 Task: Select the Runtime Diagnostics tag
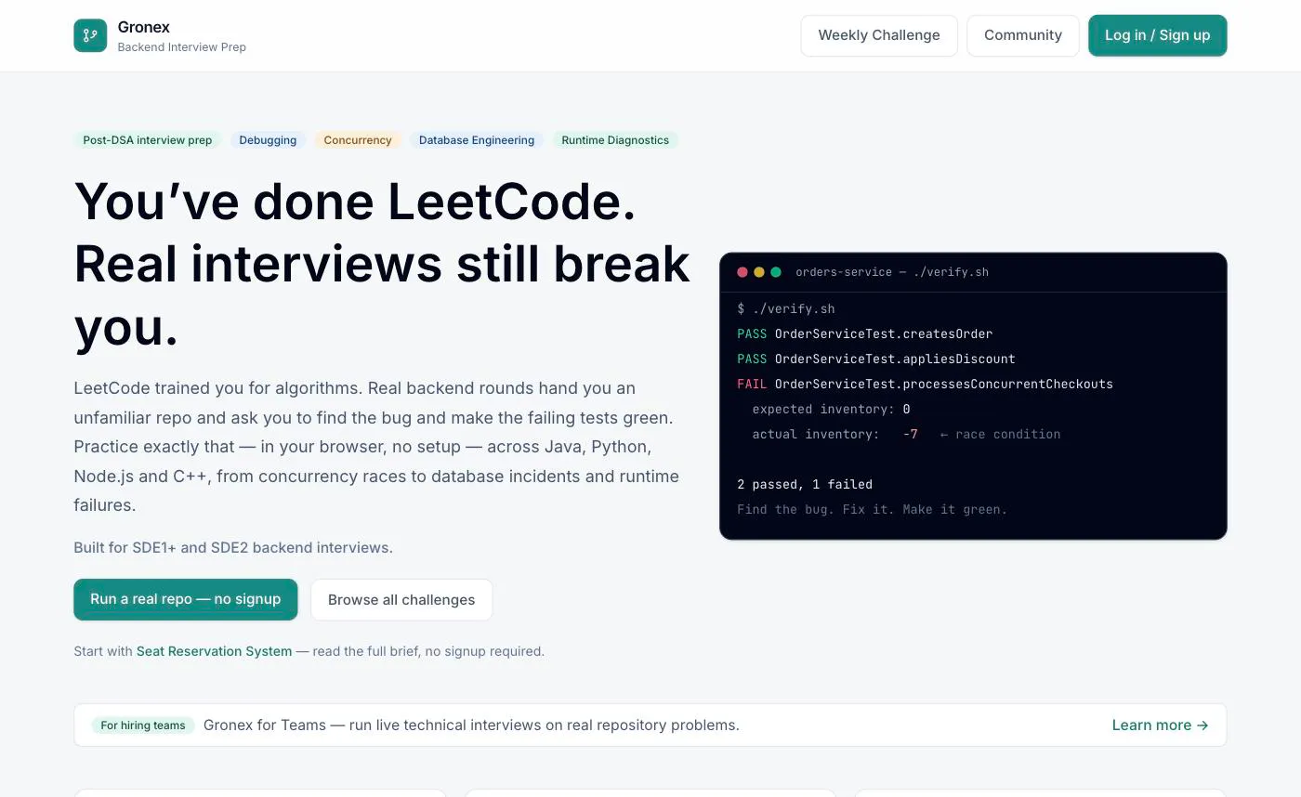615,140
